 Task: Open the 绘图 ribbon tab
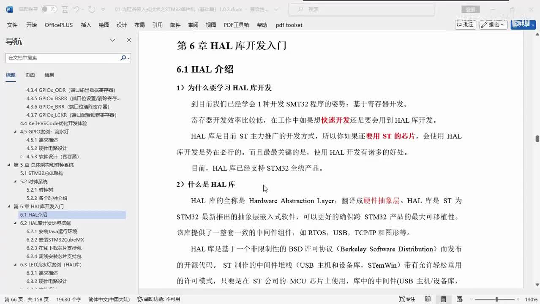[x=104, y=25]
